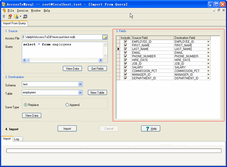Open the Session menu

pos(23,11)
